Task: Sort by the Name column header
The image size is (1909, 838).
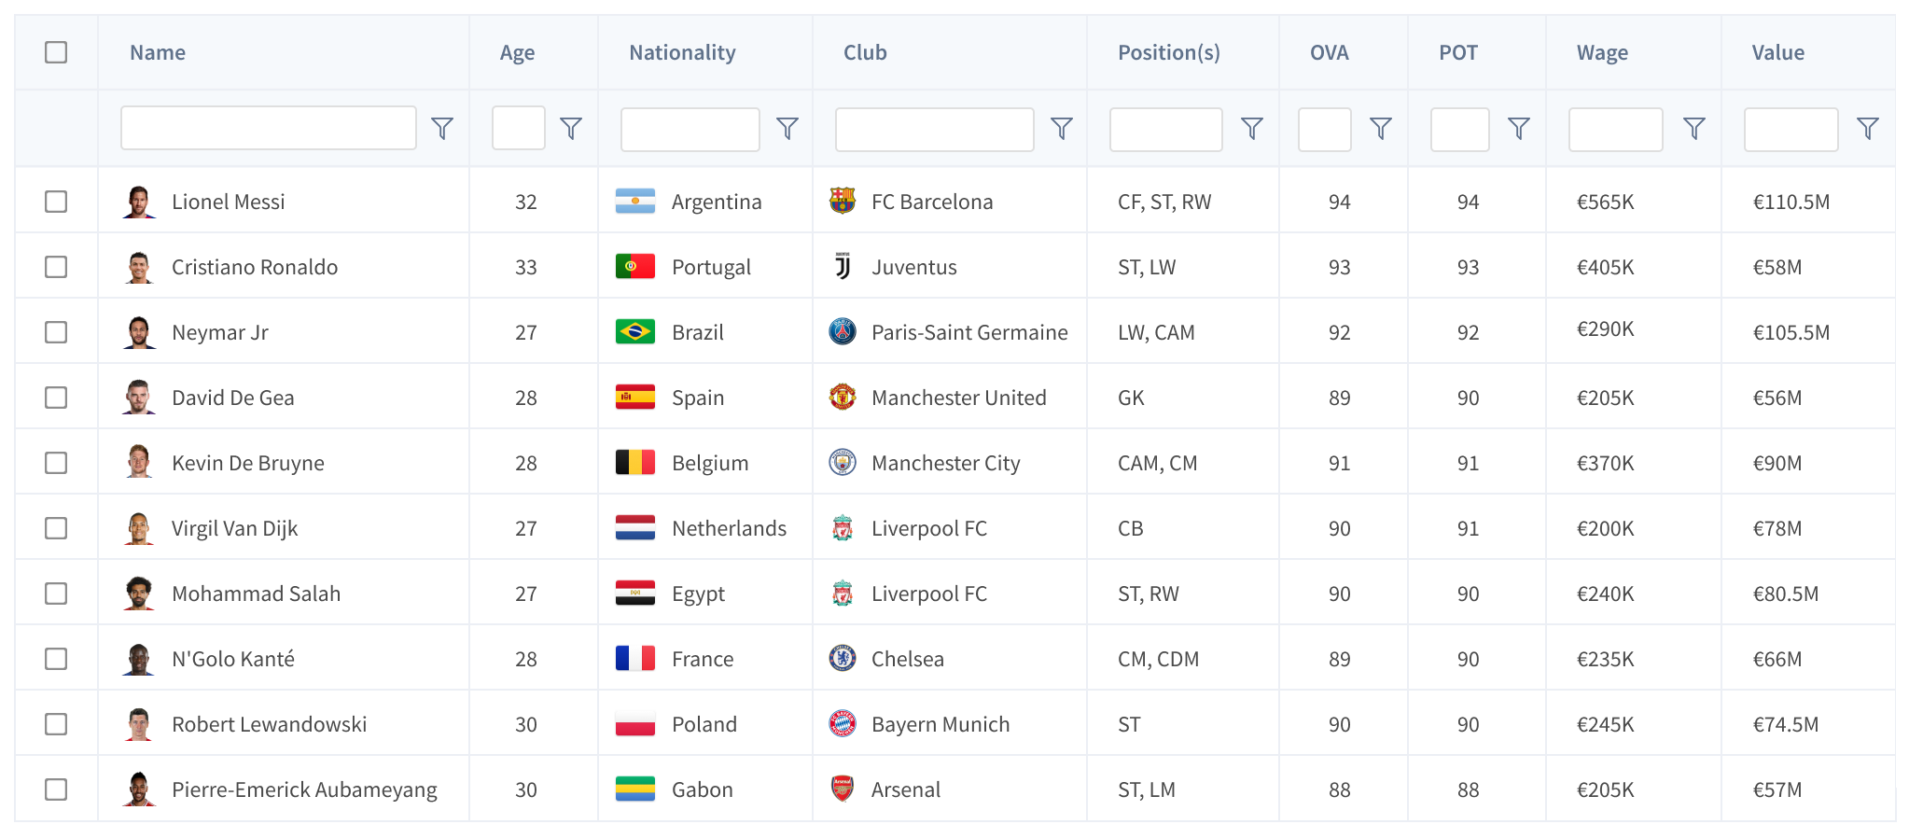Action: [158, 53]
